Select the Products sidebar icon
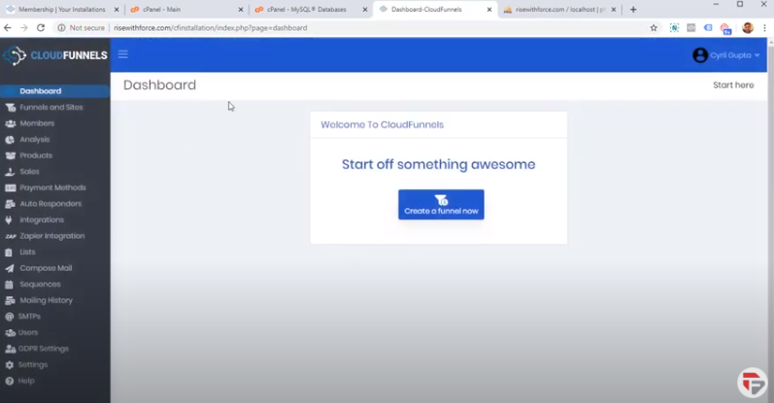This screenshot has height=403, width=774. (10, 155)
